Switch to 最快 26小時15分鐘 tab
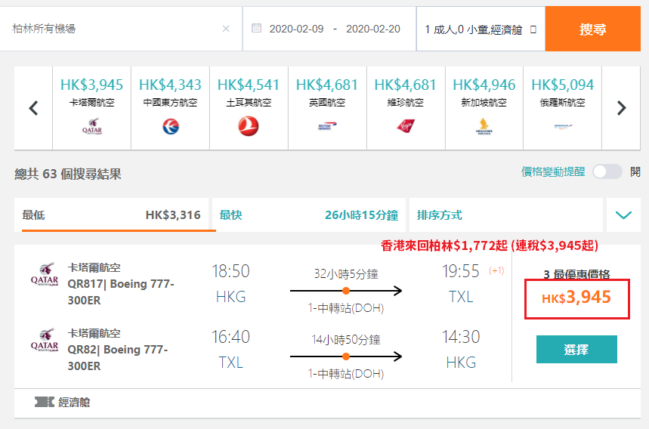This screenshot has width=649, height=429. pos(309,214)
